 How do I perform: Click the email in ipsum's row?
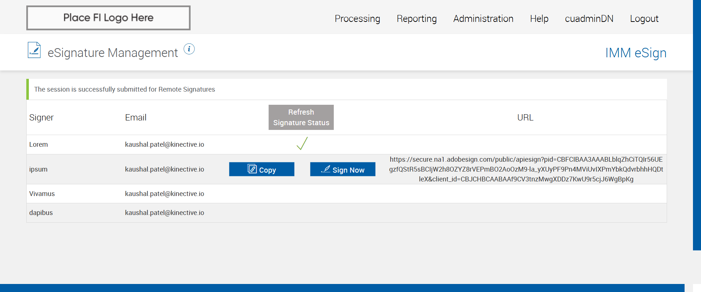(x=165, y=169)
